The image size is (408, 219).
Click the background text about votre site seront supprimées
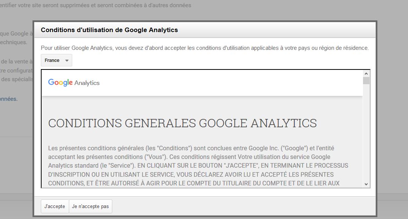click(96, 5)
